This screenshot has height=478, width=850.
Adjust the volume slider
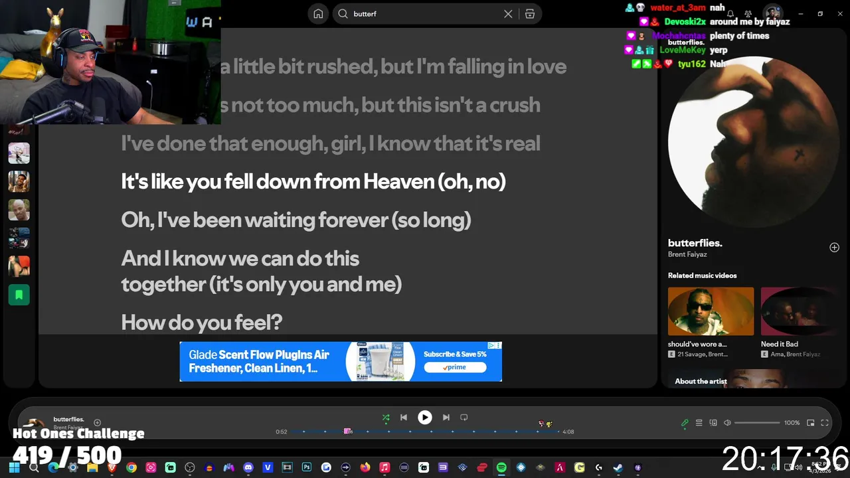757,423
